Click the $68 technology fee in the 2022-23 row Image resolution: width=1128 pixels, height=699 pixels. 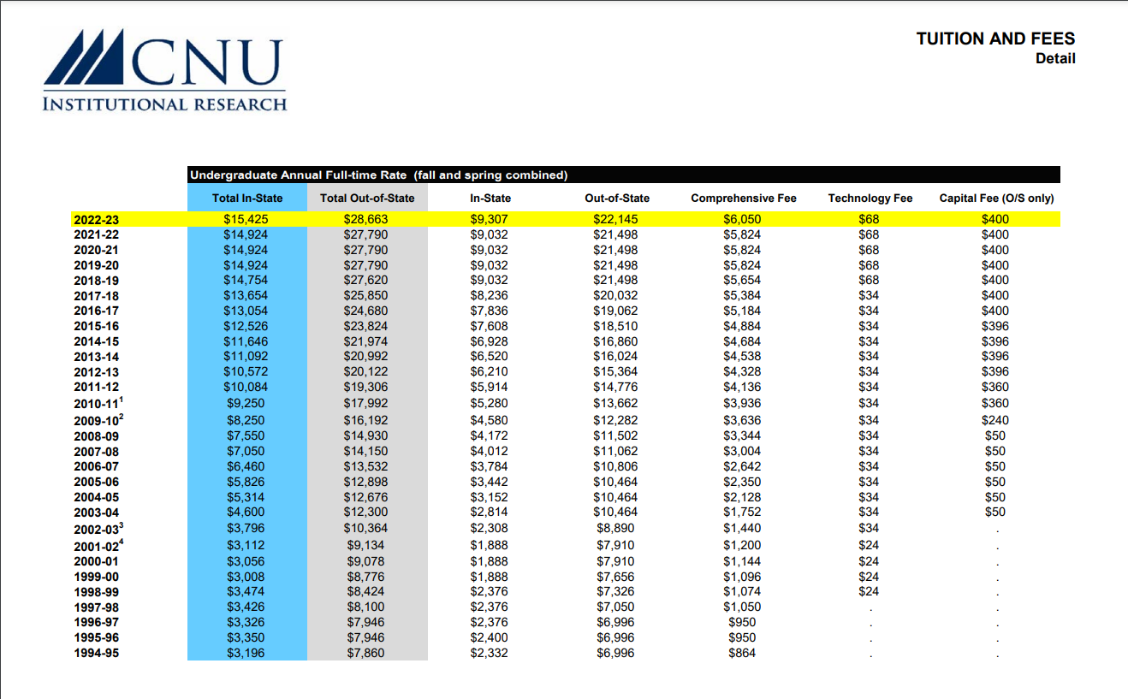coord(869,219)
